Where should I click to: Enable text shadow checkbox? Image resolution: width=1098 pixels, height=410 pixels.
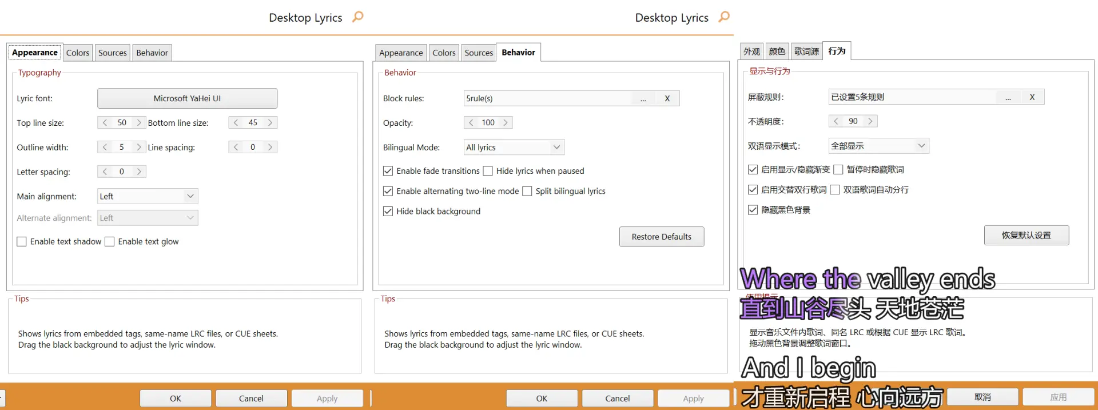coord(22,242)
